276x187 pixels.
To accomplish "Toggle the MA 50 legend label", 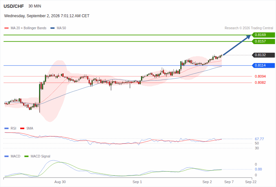I will click(x=61, y=28).
